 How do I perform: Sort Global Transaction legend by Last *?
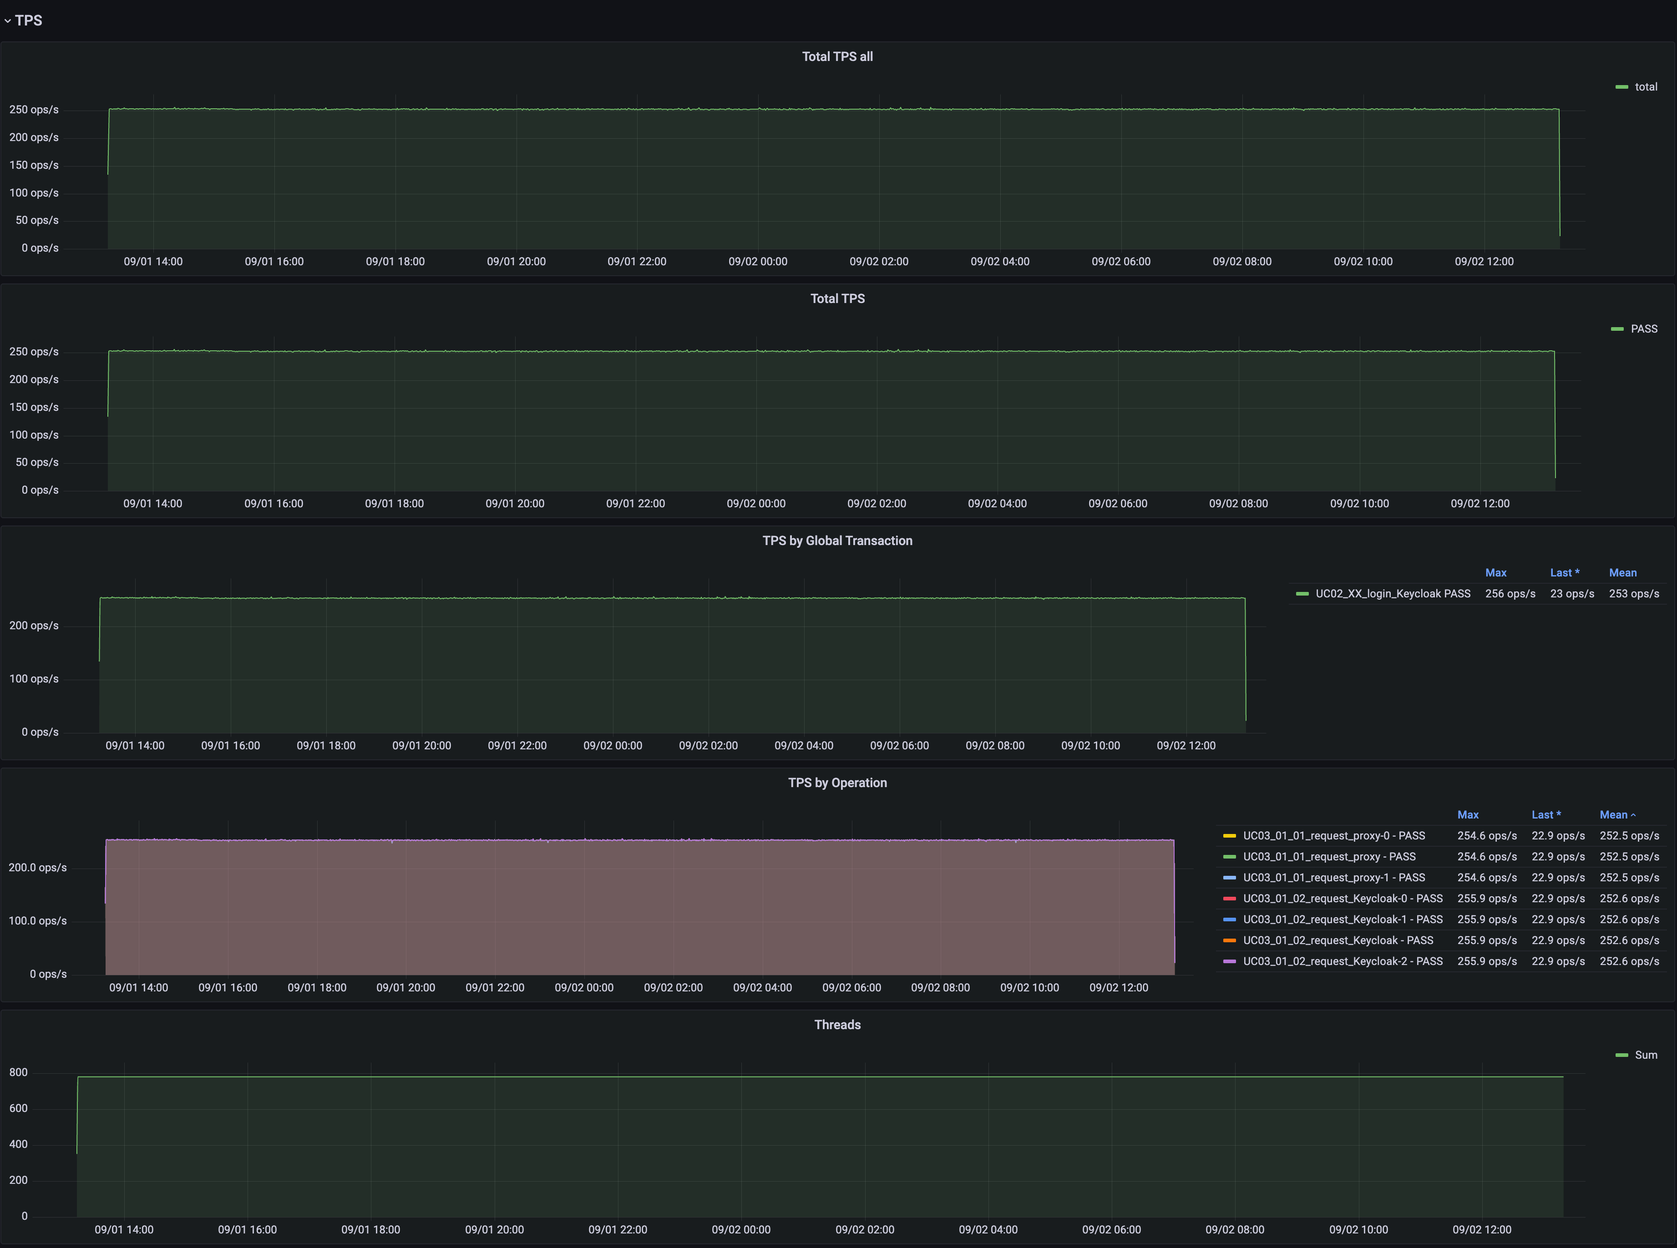(x=1565, y=573)
